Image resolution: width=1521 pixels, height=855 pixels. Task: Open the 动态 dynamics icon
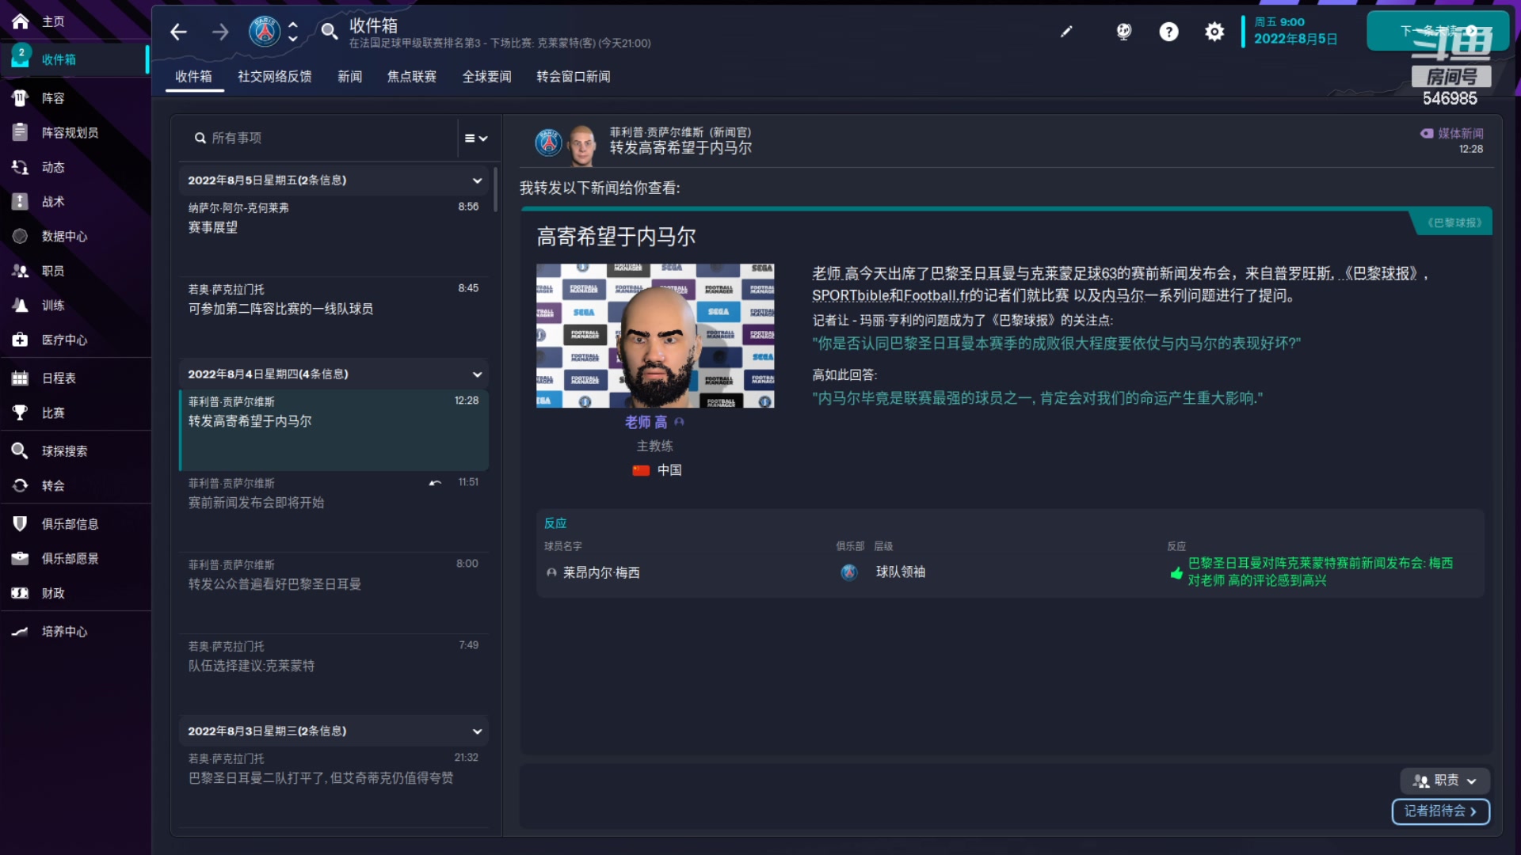20,167
